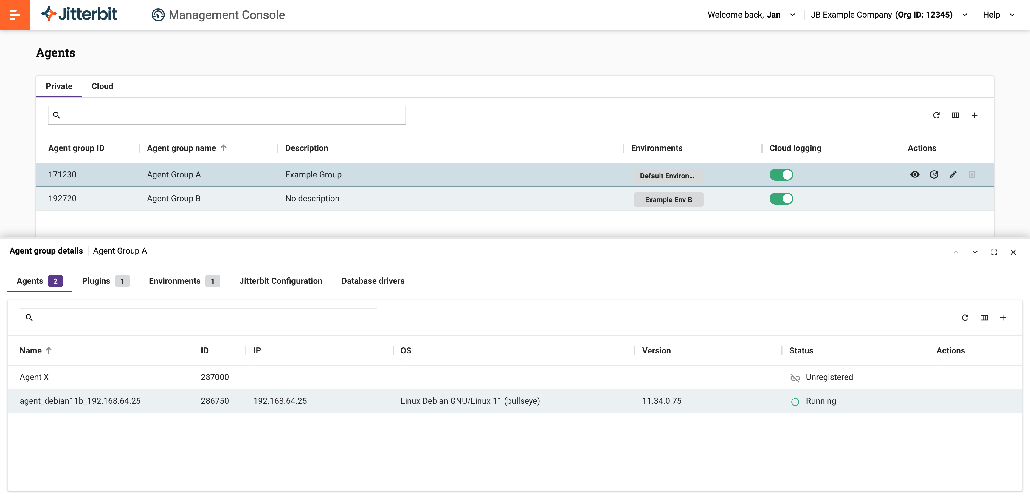Go to previous agent group in drawer
1030x499 pixels.
[x=956, y=252]
